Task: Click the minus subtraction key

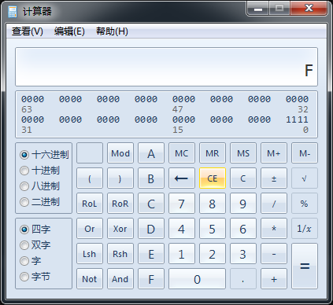Action: tap(274, 254)
